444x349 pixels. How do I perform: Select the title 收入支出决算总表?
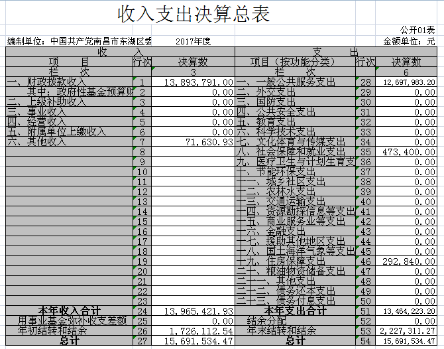click(194, 14)
